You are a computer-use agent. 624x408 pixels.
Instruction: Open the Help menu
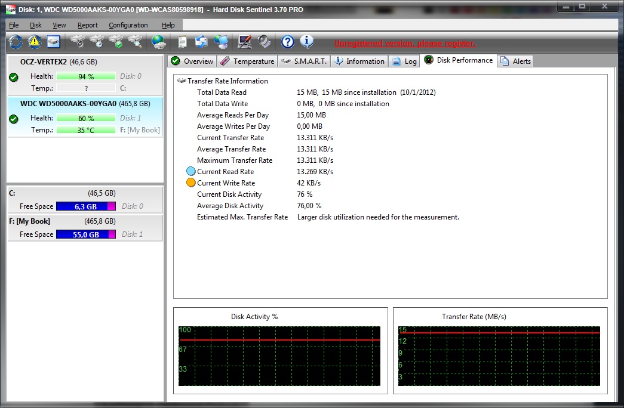coord(168,25)
